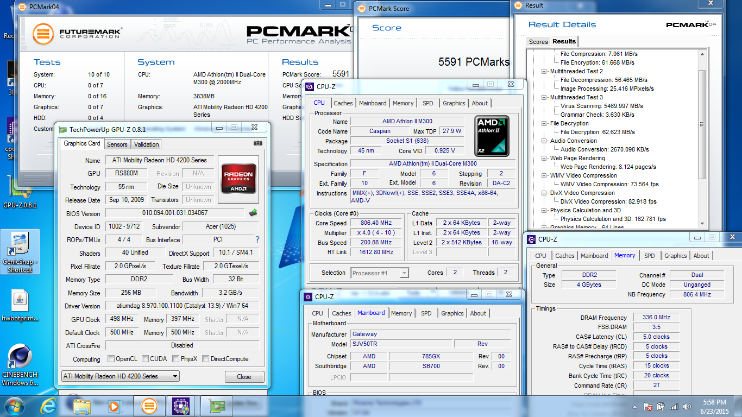Open the Scores tab in Result window
Screen dimensions: 742x417
(538, 42)
